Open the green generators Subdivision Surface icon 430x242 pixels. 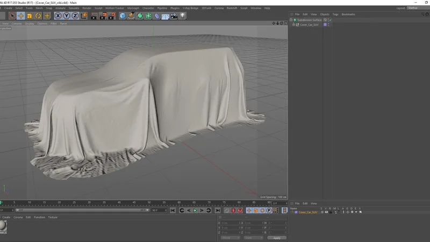[x=140, y=16]
